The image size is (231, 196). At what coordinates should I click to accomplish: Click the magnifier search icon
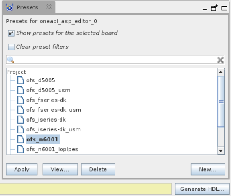(x=11, y=60)
